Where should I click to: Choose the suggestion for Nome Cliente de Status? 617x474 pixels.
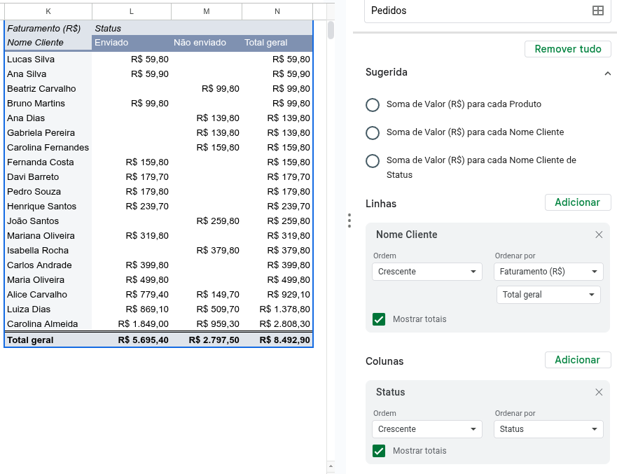click(372, 160)
